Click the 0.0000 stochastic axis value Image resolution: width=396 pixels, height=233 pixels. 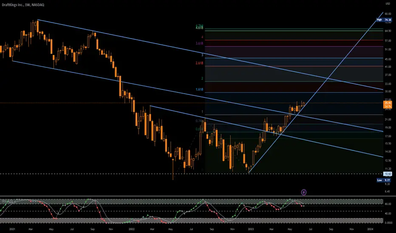click(388, 223)
